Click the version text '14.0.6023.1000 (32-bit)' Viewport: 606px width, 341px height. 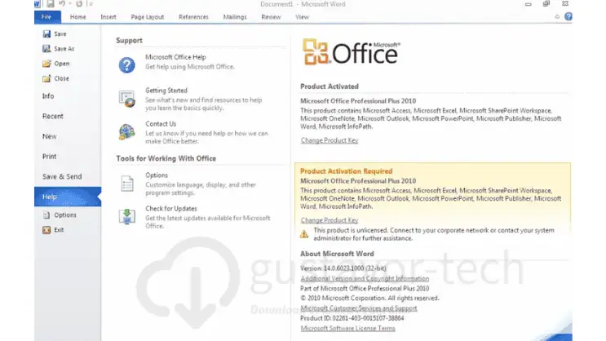[x=355, y=268]
